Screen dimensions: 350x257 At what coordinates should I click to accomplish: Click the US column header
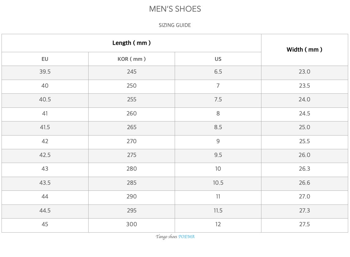tap(218, 59)
